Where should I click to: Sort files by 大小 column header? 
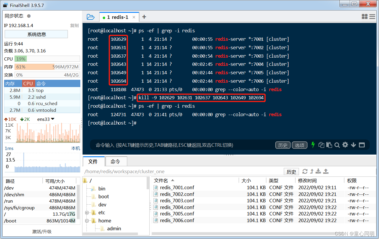[252, 180]
